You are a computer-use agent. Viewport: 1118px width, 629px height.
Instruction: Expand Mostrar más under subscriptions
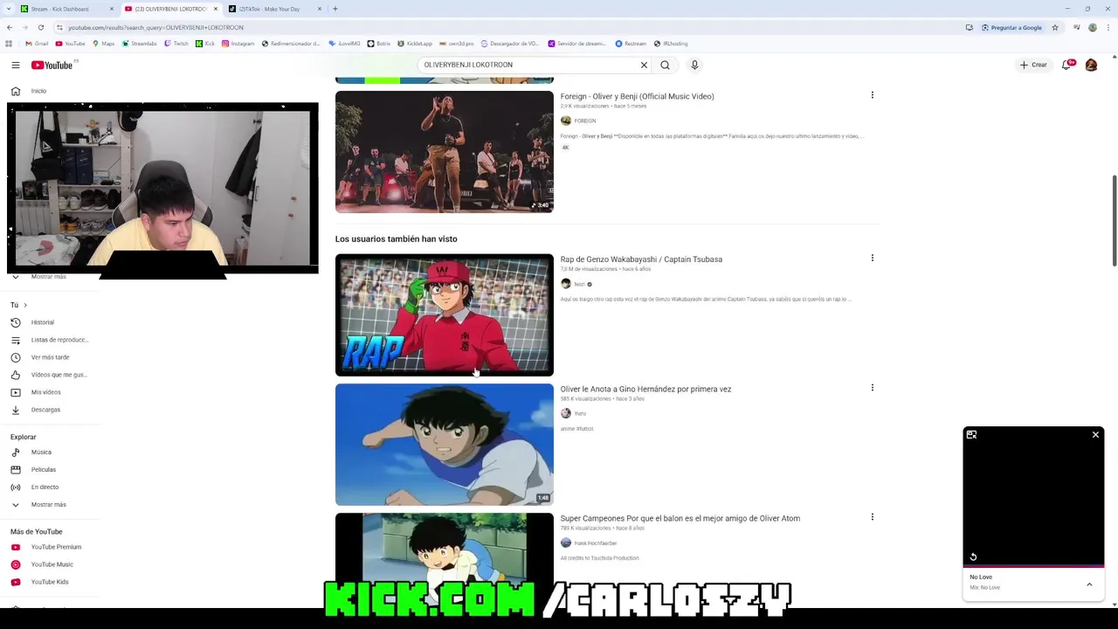click(x=50, y=277)
